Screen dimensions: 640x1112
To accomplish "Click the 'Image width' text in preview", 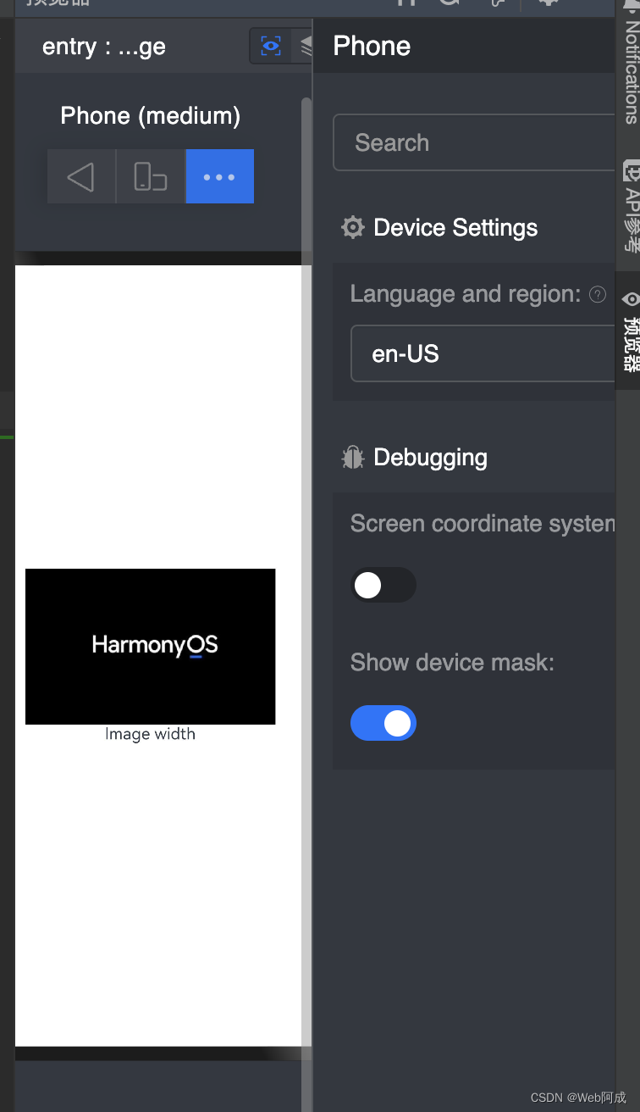I will point(151,734).
